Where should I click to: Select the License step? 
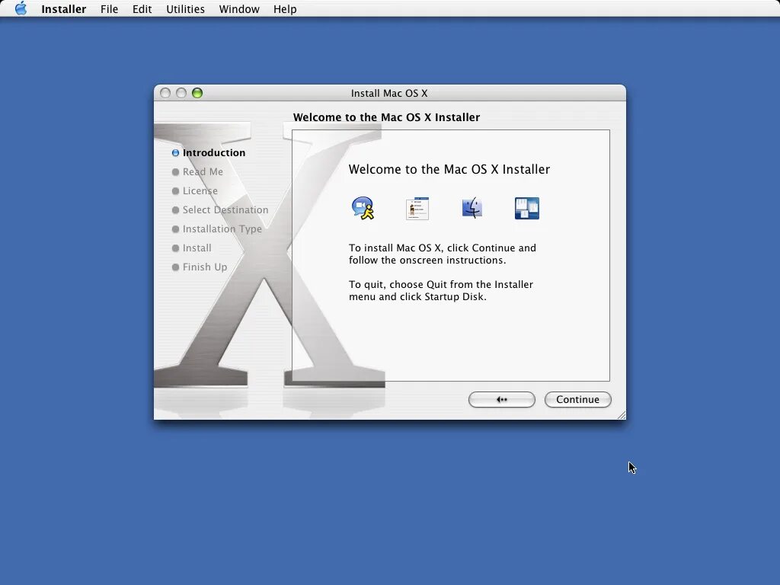200,191
